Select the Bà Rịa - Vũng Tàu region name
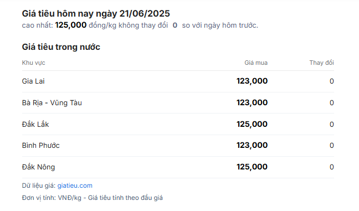Screen dimensions: 359x211 52,103
